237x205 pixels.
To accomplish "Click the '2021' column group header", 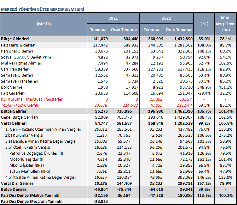I will pos(113,18).
